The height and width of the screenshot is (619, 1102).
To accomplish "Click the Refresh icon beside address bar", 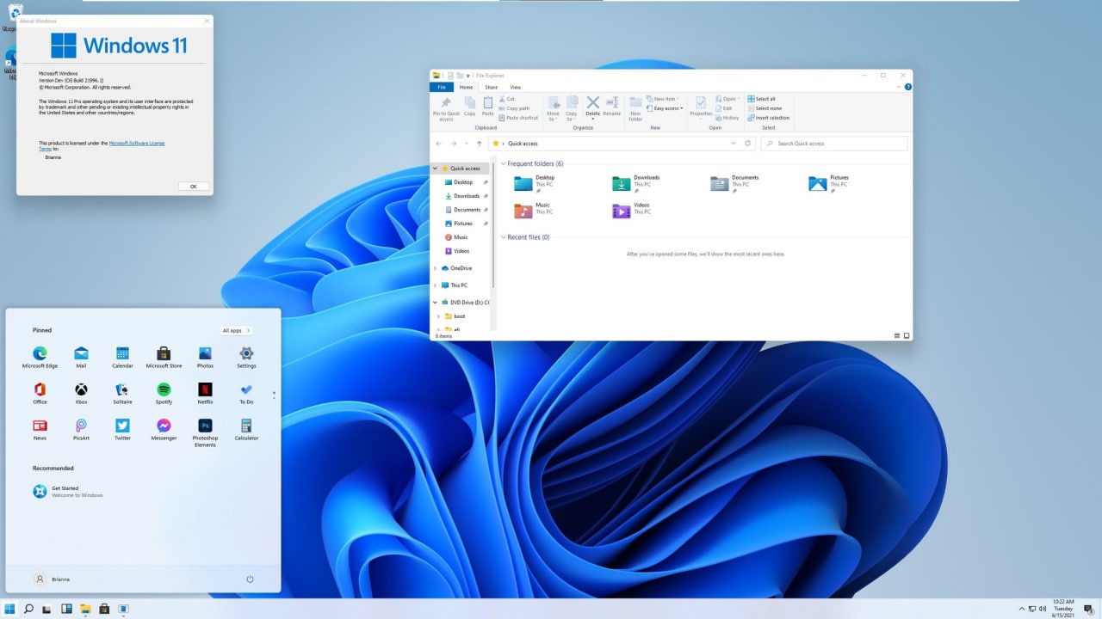I will pyautogui.click(x=747, y=144).
